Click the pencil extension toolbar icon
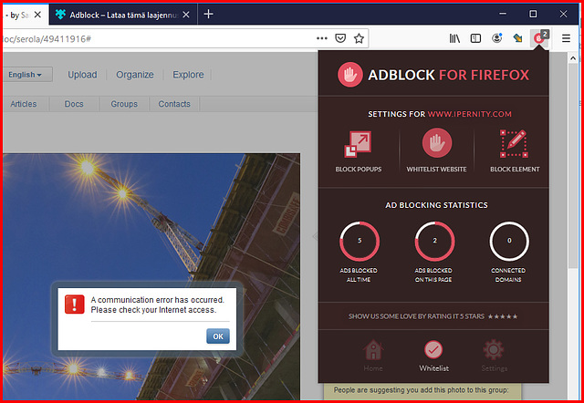This screenshot has height=403, width=584. pyautogui.click(x=517, y=38)
